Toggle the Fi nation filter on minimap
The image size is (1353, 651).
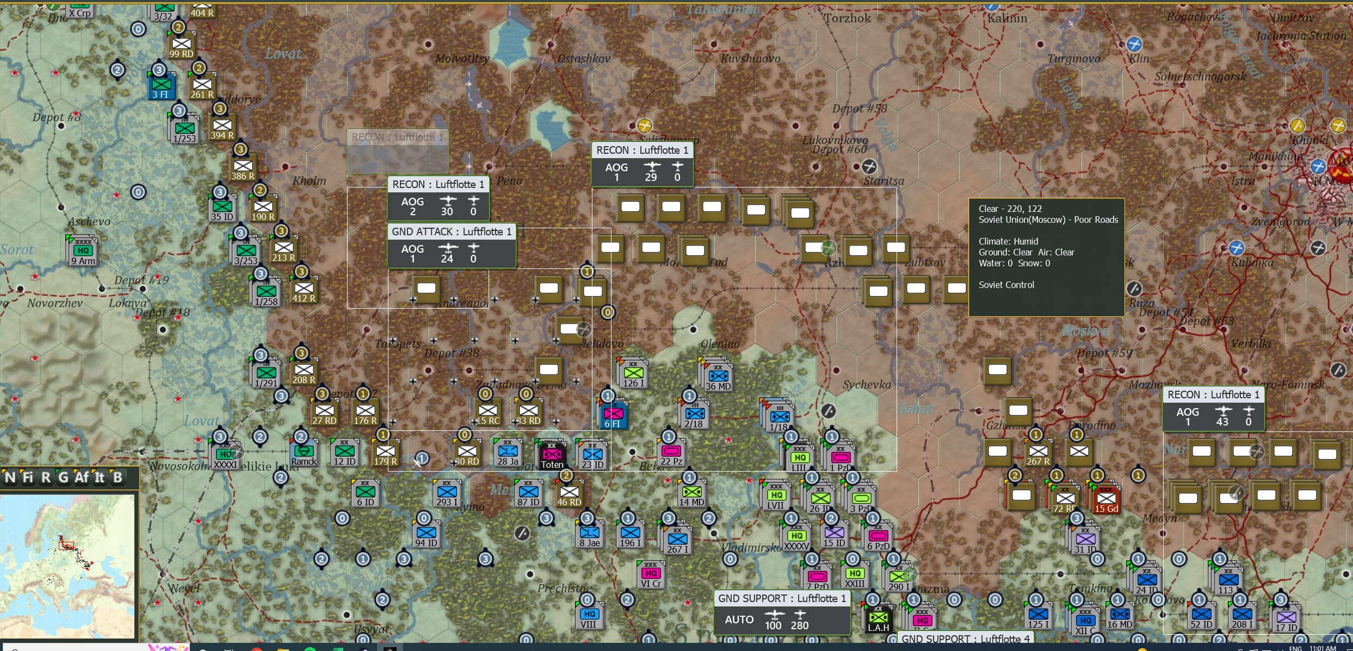[x=28, y=477]
